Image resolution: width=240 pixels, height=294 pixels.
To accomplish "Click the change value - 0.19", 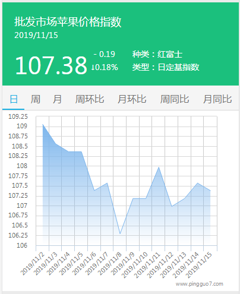I will (104, 54).
